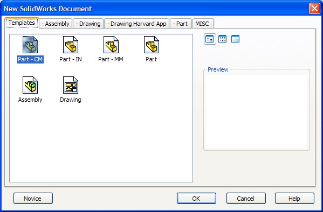Confirm with the OK button
323x212 pixels.
(x=196, y=199)
